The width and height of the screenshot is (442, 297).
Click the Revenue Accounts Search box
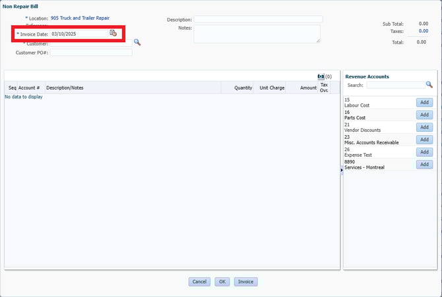395,85
